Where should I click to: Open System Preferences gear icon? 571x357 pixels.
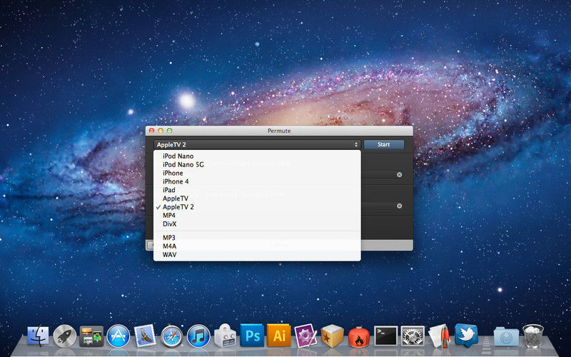click(413, 336)
